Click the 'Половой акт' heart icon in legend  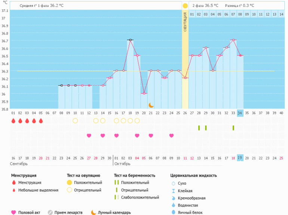click(x=14, y=212)
